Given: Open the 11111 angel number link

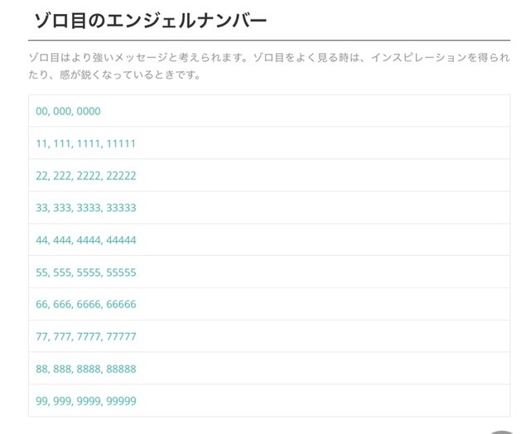Looking at the screenshot, I should point(118,143).
